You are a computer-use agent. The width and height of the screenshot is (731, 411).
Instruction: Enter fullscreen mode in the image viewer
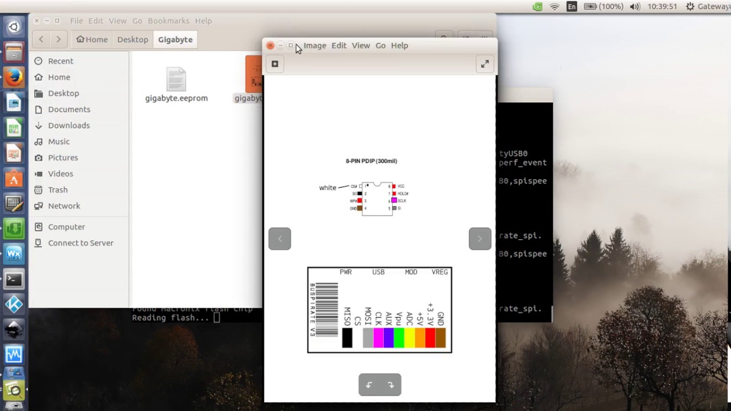coord(485,64)
